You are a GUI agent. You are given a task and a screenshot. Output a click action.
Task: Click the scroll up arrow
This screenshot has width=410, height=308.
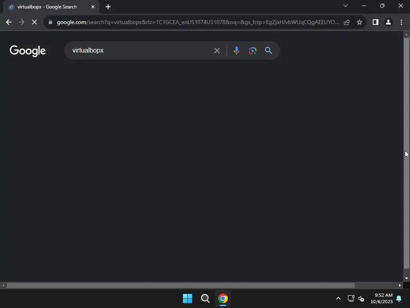pos(406,34)
